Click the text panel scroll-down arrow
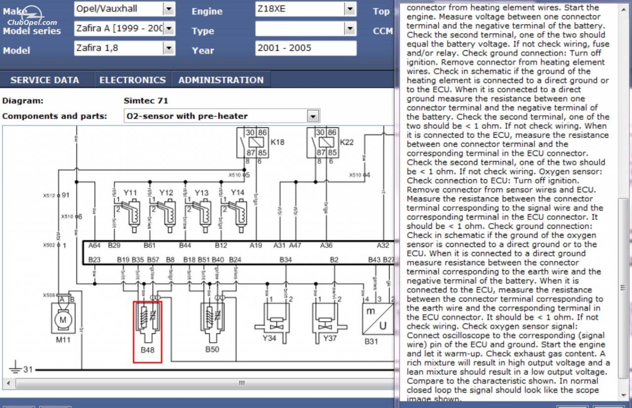This screenshot has height=408, width=632. [x=624, y=395]
